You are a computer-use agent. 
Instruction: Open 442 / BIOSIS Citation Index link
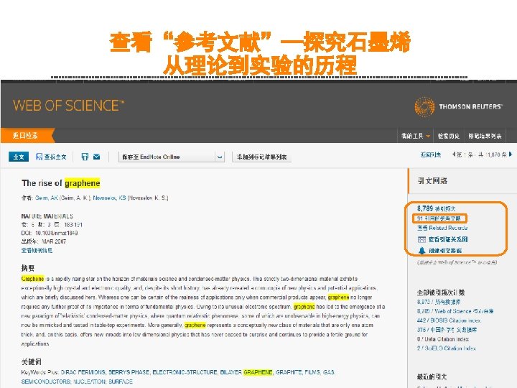449,320
